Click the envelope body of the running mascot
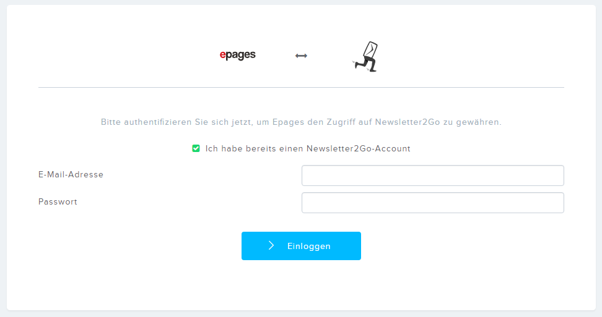This screenshot has width=602, height=317. point(370,49)
